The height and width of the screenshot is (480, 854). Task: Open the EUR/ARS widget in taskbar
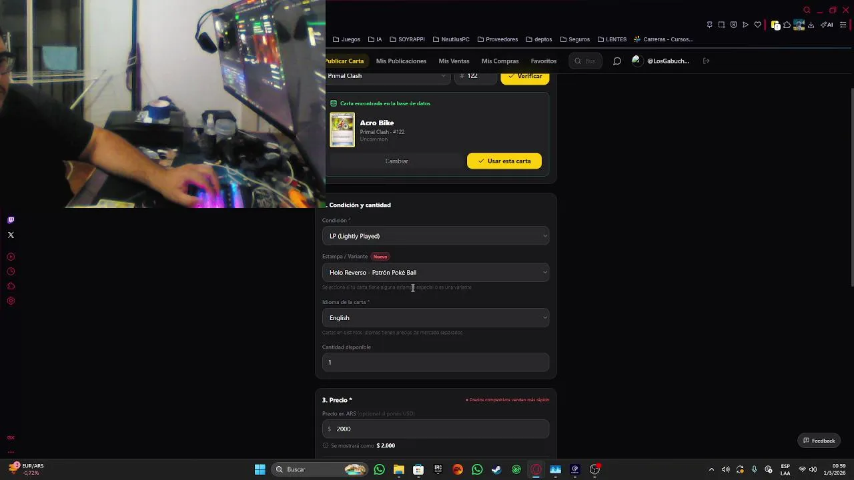pyautogui.click(x=27, y=469)
